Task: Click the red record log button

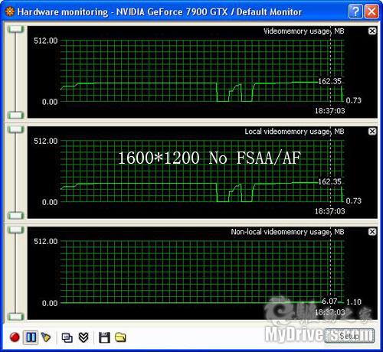Action: (x=15, y=337)
